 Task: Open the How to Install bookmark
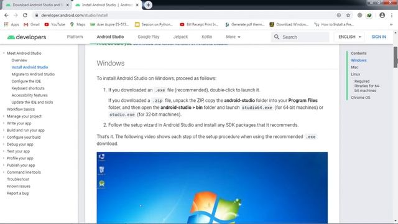(x=334, y=24)
